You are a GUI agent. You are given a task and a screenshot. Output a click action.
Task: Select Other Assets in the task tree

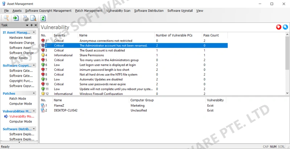point(18,58)
